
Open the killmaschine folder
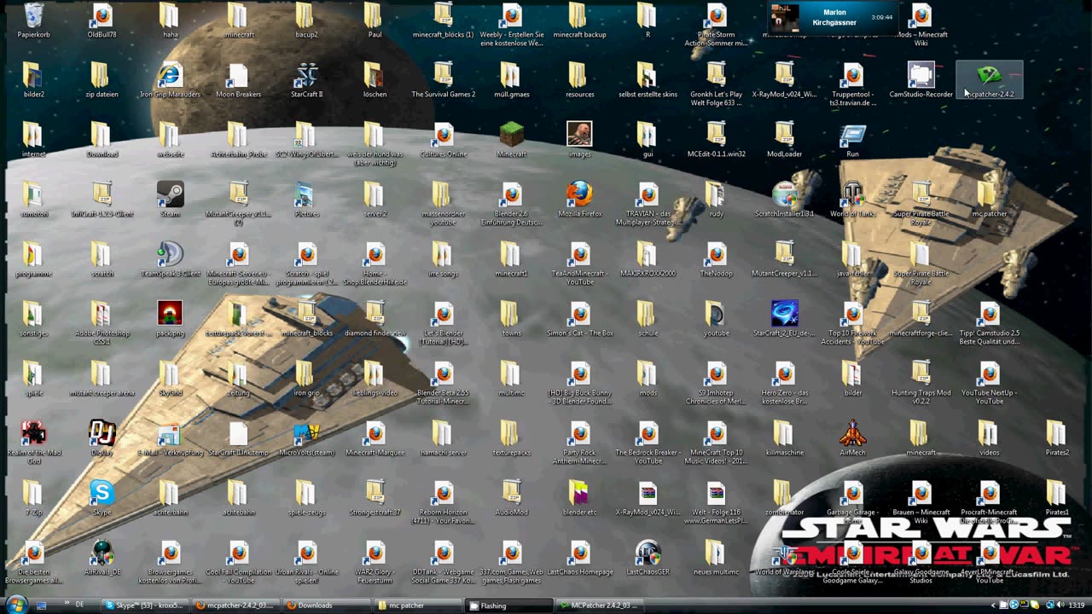784,439
